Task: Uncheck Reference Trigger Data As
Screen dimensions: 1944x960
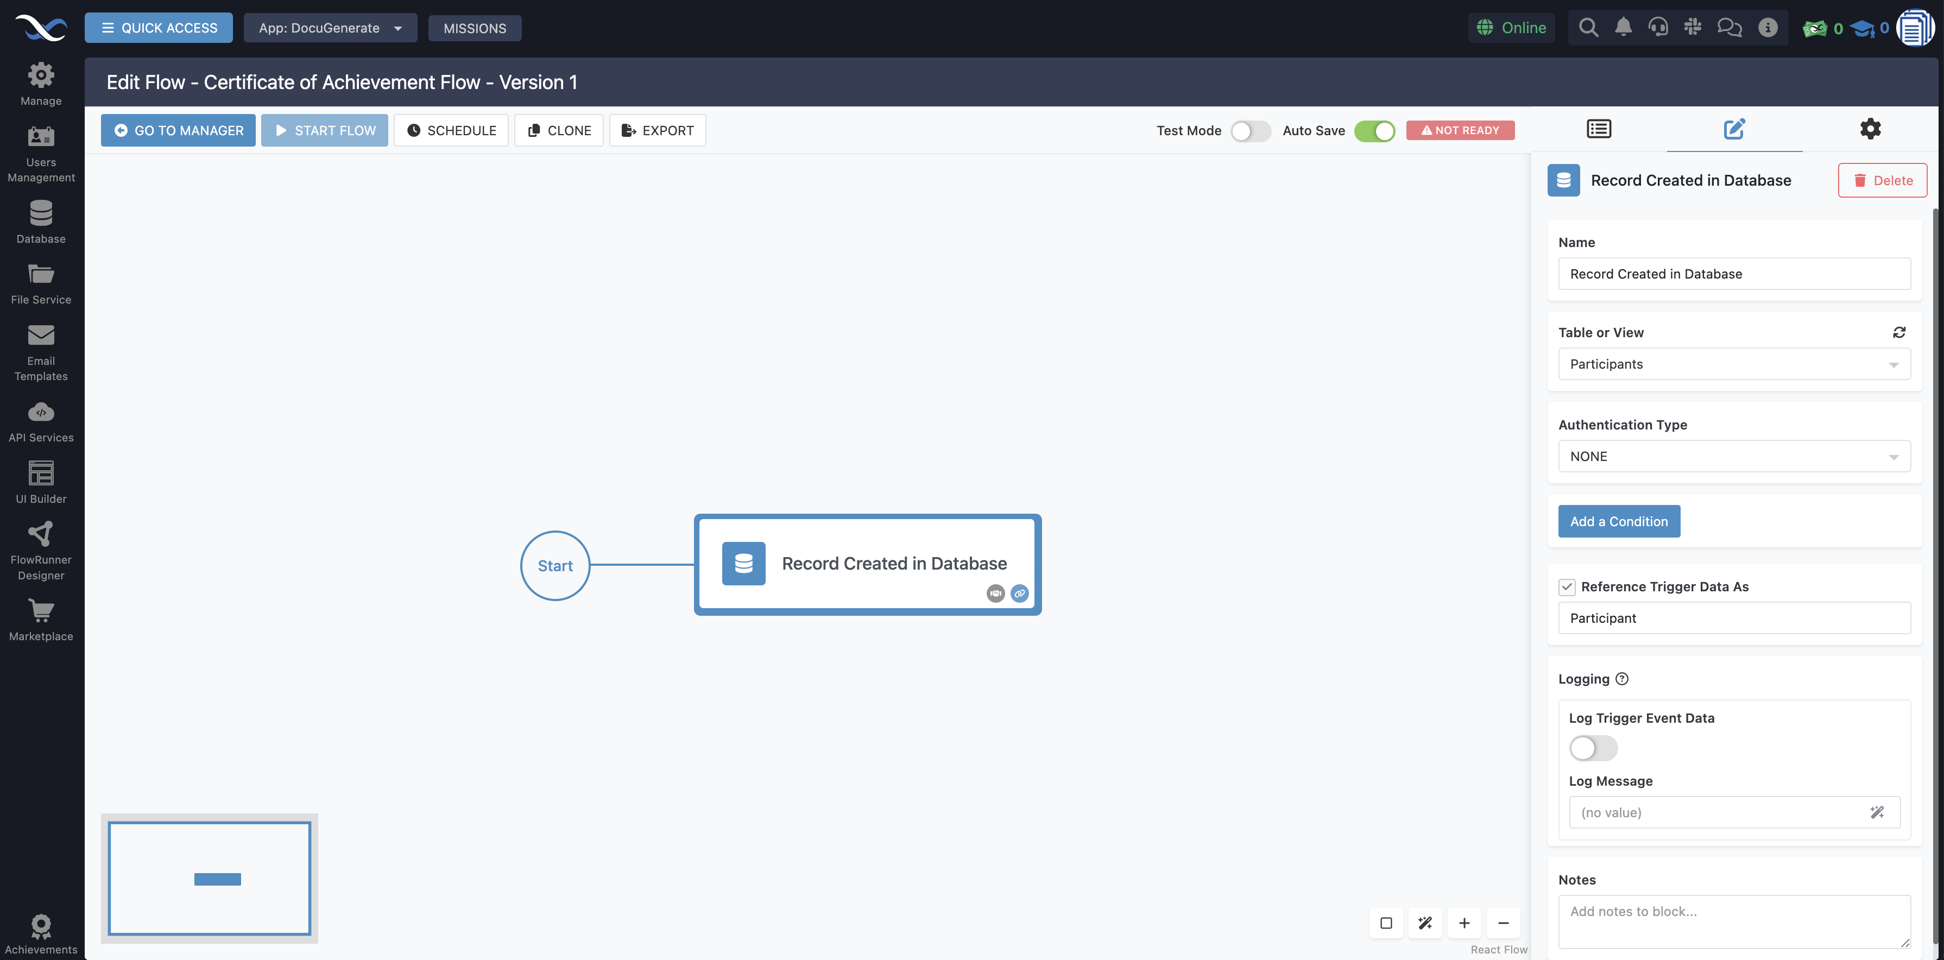Action: click(x=1568, y=586)
